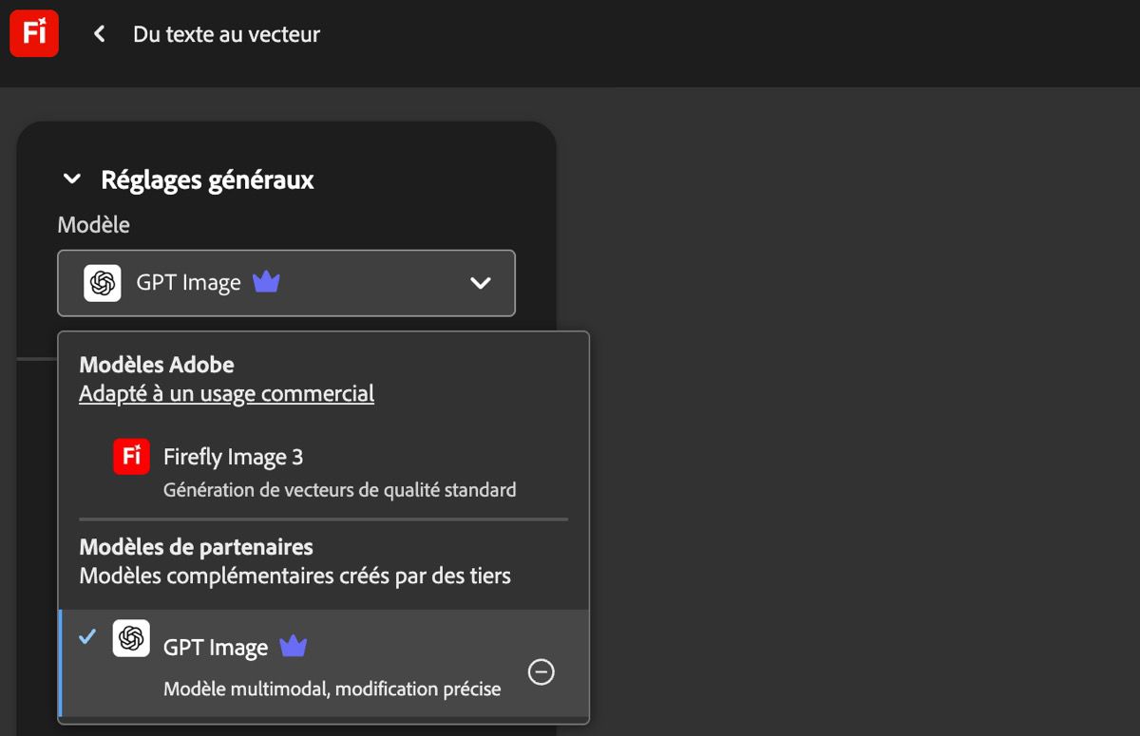Click the OpenAI icon in the Modèle selector
Image resolution: width=1140 pixels, height=736 pixels.
(x=103, y=283)
